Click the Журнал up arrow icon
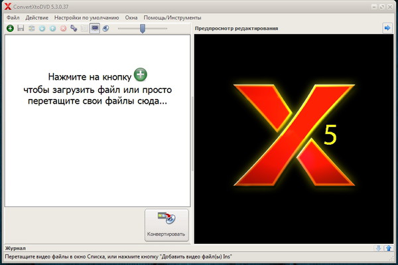Screen dimensions: 398x265 [388, 248]
